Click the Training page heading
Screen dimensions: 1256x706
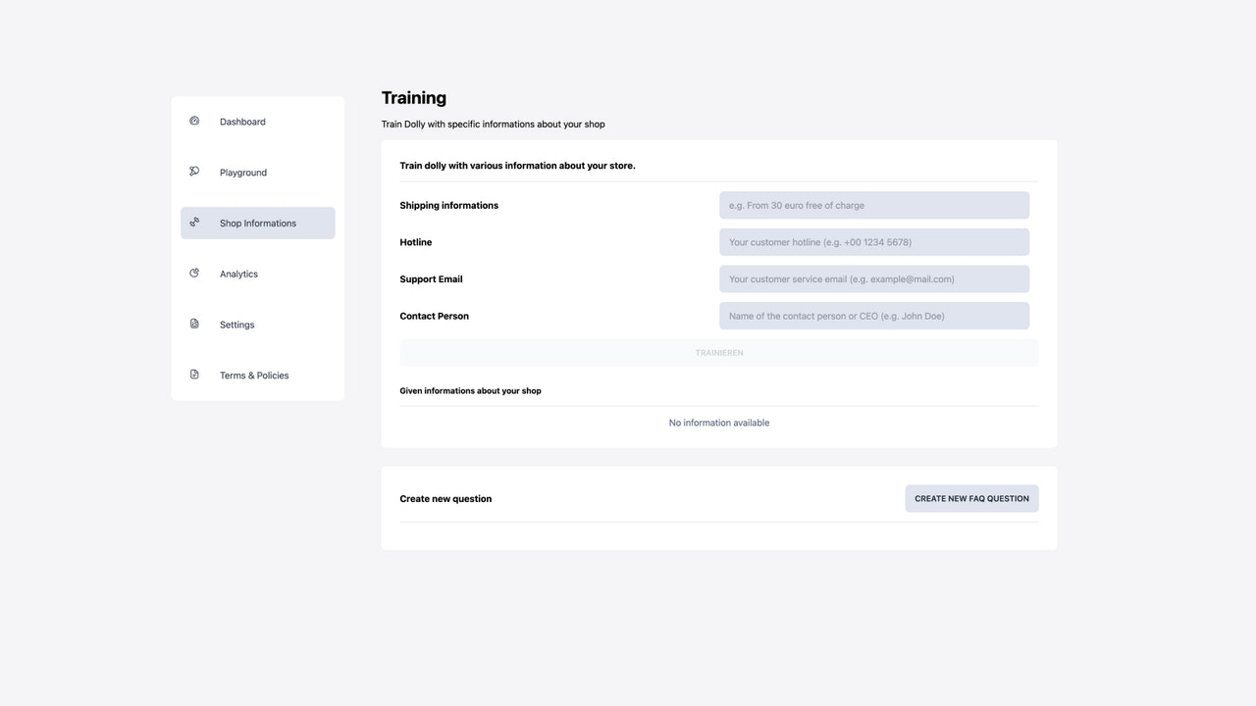coord(413,97)
